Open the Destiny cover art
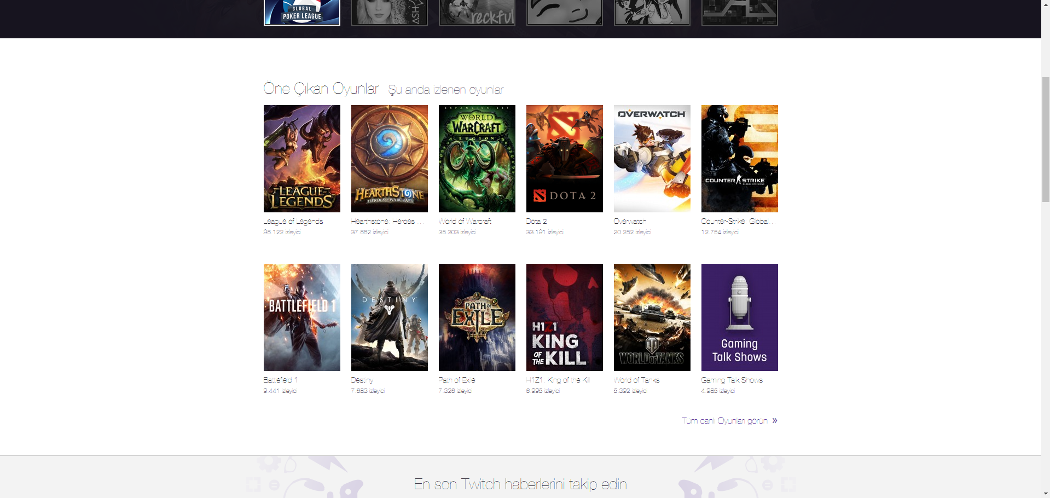Viewport: 1050px width, 498px height. (x=389, y=317)
